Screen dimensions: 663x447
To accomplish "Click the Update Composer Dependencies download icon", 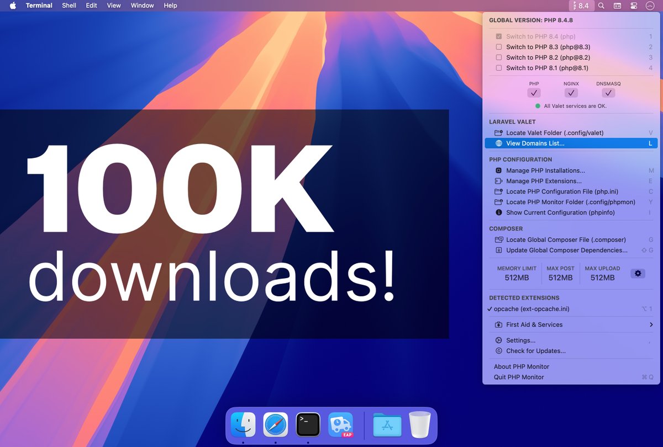I will click(x=498, y=250).
